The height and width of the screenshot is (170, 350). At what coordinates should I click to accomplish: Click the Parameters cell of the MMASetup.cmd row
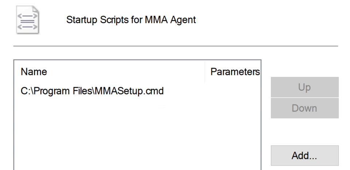click(232, 90)
